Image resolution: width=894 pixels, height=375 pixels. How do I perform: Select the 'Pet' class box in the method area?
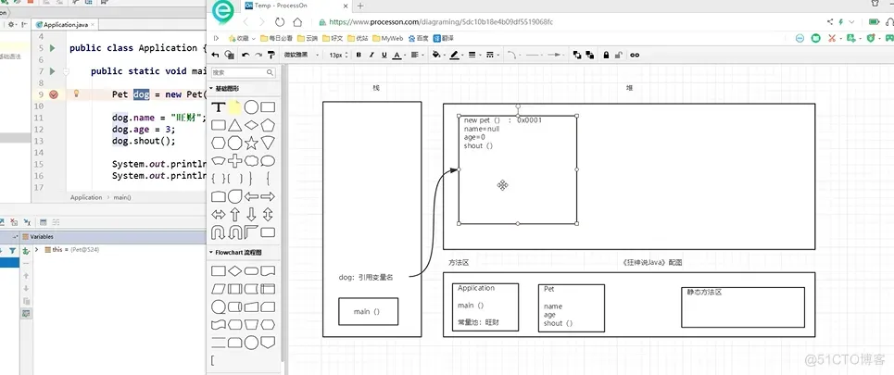point(572,307)
